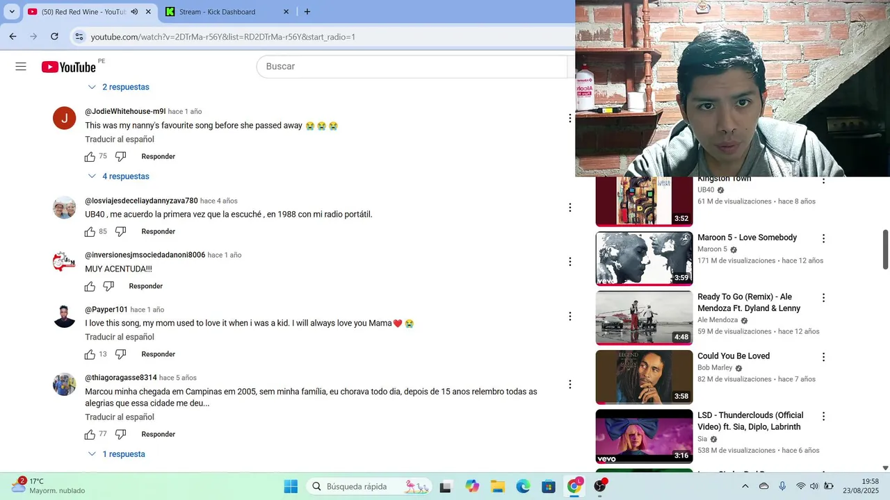The width and height of the screenshot is (890, 500).
Task: Open the Ready To Go Remix thumbnail
Action: pyautogui.click(x=644, y=317)
